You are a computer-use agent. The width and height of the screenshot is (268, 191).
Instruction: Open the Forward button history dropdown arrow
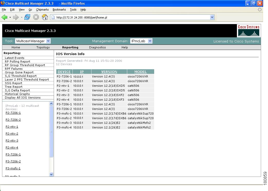tap(22, 17)
